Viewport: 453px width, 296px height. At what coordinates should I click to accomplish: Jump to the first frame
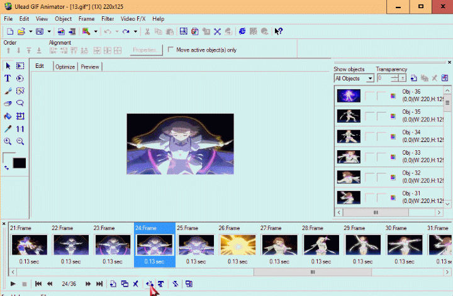click(38, 284)
